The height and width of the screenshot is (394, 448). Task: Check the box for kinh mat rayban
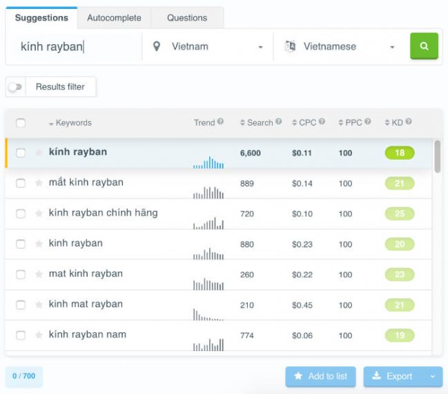click(x=21, y=305)
